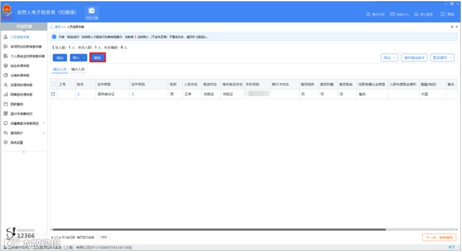Go to next page with pagination arrow

click(60, 237)
